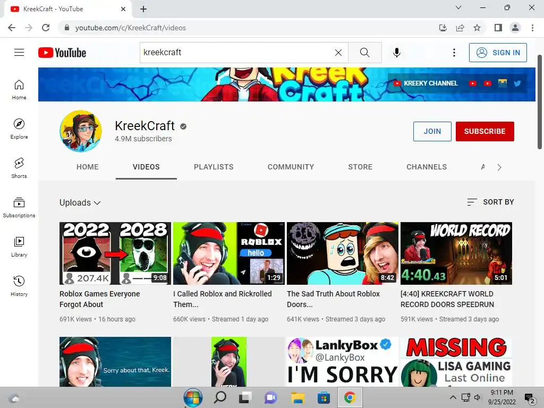Viewport: 544px width, 408px height.
Task: Open the COMMUNITY tab
Action: pos(291,167)
